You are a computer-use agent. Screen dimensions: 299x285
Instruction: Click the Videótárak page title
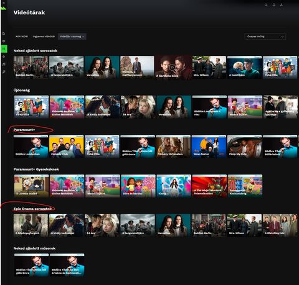click(29, 12)
